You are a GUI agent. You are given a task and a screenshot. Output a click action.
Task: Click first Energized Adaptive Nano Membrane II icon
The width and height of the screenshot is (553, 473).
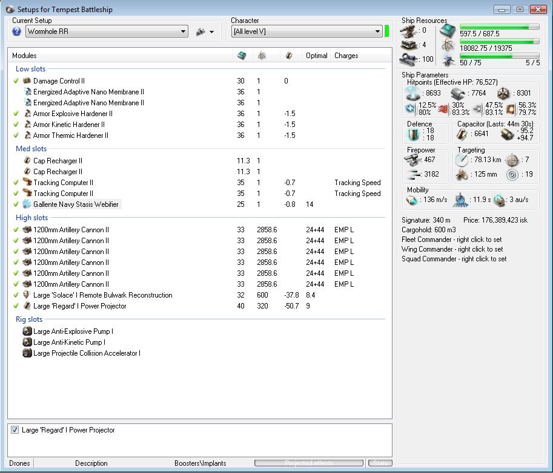pos(28,91)
